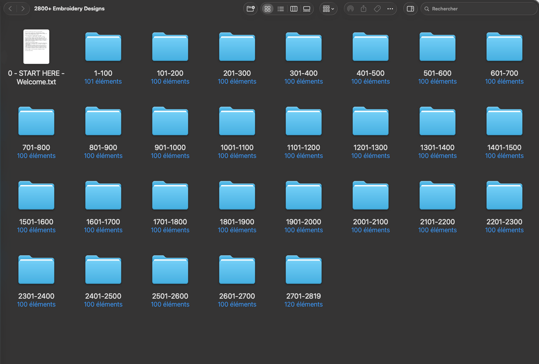This screenshot has height=364, width=539.
Task: Switch to column view
Action: [294, 9]
